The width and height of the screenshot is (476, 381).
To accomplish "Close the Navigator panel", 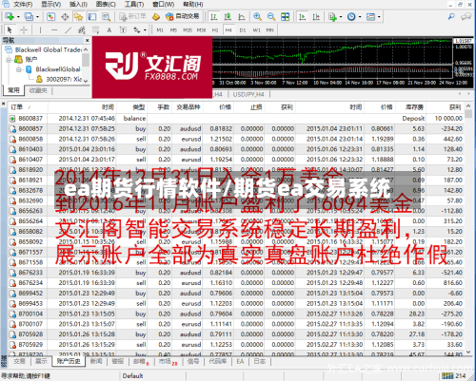I will [x=87, y=41].
